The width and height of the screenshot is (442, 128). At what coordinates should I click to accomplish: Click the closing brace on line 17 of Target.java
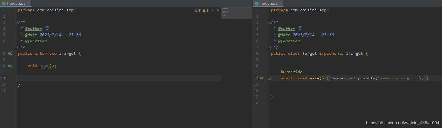pyautogui.click(x=272, y=97)
